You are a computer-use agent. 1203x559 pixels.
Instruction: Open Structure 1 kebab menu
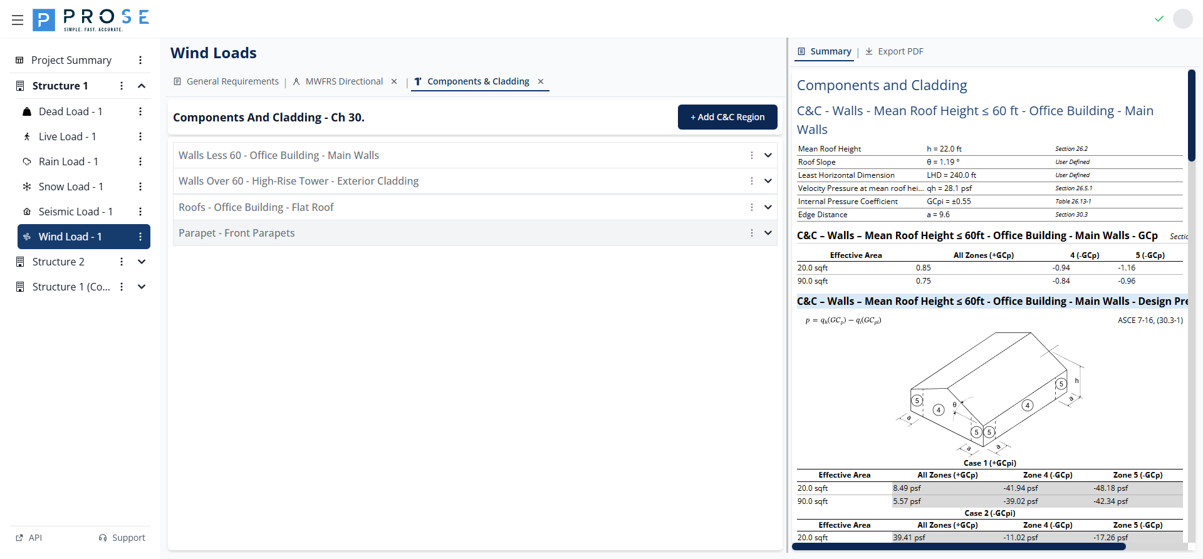click(x=122, y=86)
